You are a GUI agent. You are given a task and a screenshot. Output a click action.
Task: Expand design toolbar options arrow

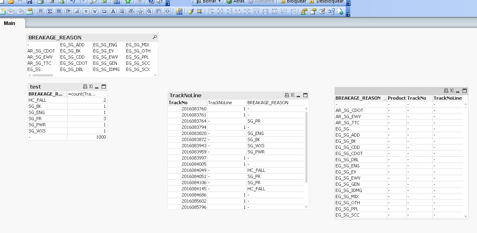[x=348, y=12]
